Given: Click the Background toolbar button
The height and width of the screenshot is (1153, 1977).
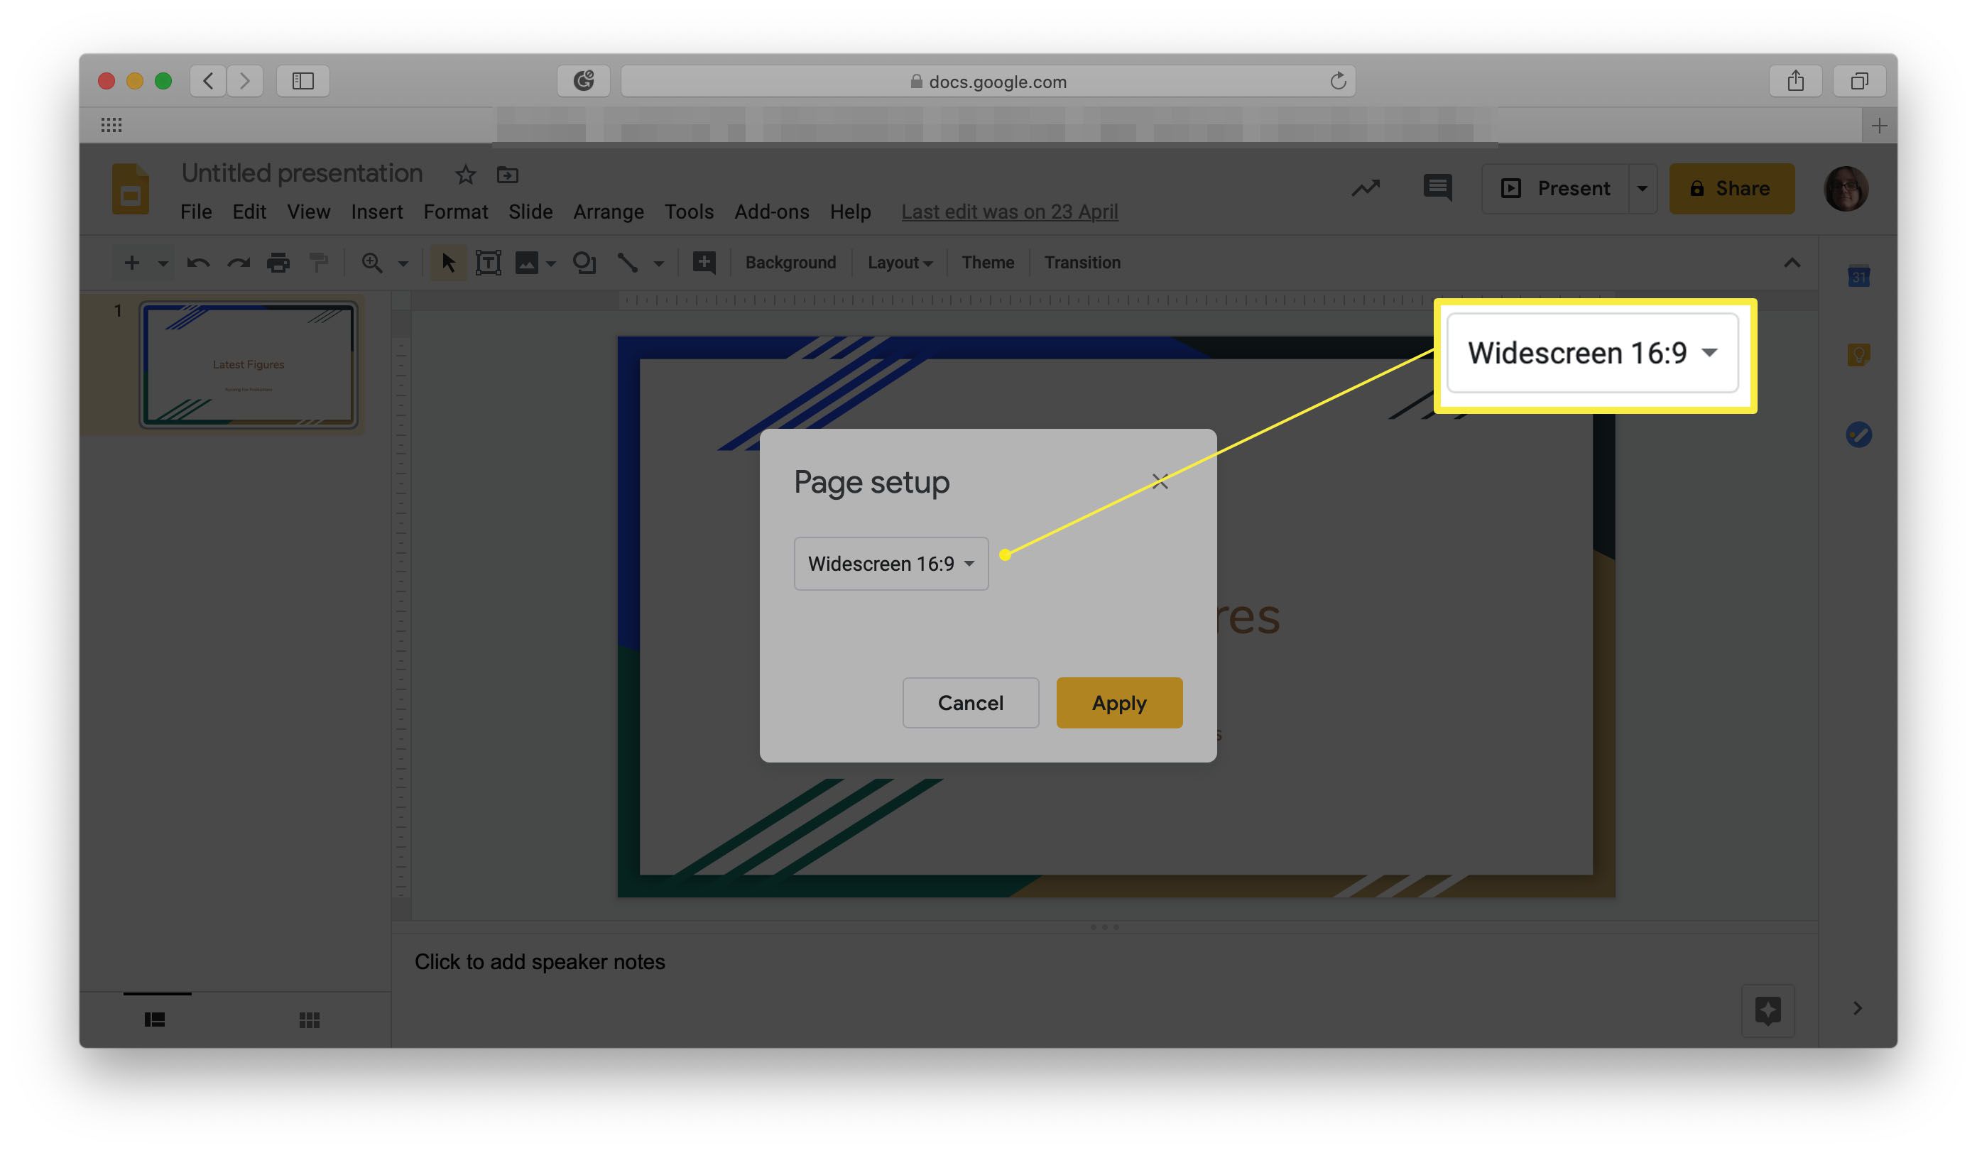Looking at the screenshot, I should tap(791, 263).
